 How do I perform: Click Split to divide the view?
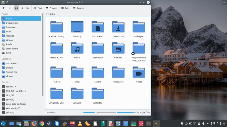65,8
